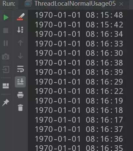Click the Run panel label
Image resolution: width=133 pixels, height=151 pixels.
coord(9,4)
